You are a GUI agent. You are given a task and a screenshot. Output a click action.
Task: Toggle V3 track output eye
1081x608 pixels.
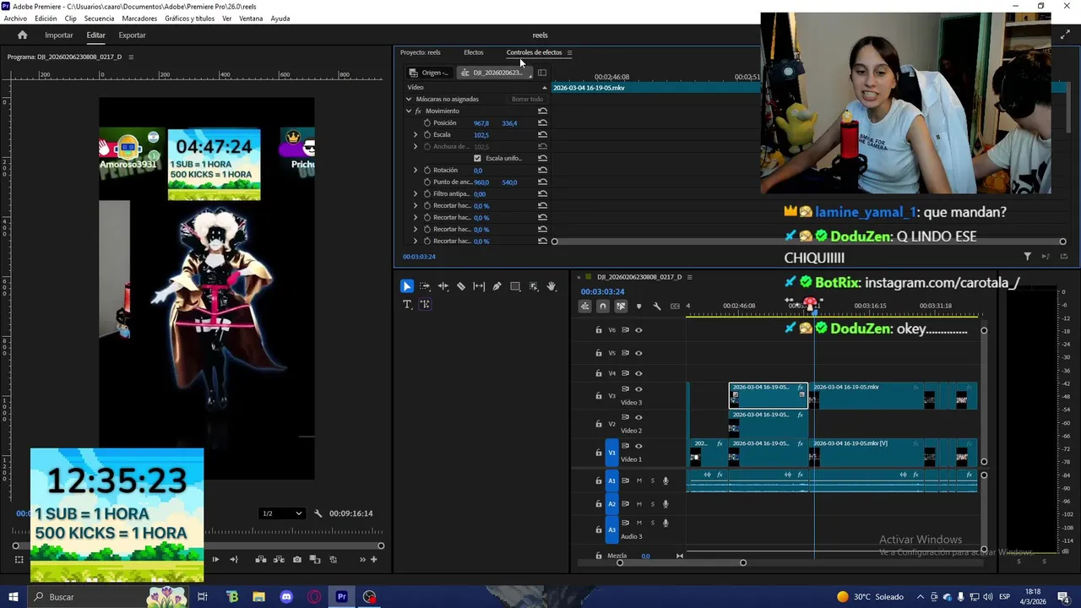click(x=638, y=389)
